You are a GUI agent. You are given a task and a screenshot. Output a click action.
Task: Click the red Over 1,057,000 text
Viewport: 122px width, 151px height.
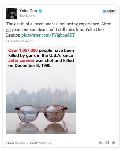(x=23, y=50)
